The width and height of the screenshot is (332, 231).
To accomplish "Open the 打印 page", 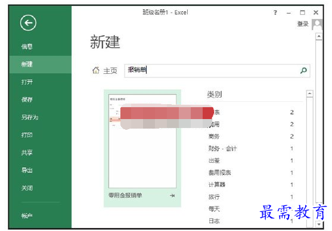I will pos(27,135).
